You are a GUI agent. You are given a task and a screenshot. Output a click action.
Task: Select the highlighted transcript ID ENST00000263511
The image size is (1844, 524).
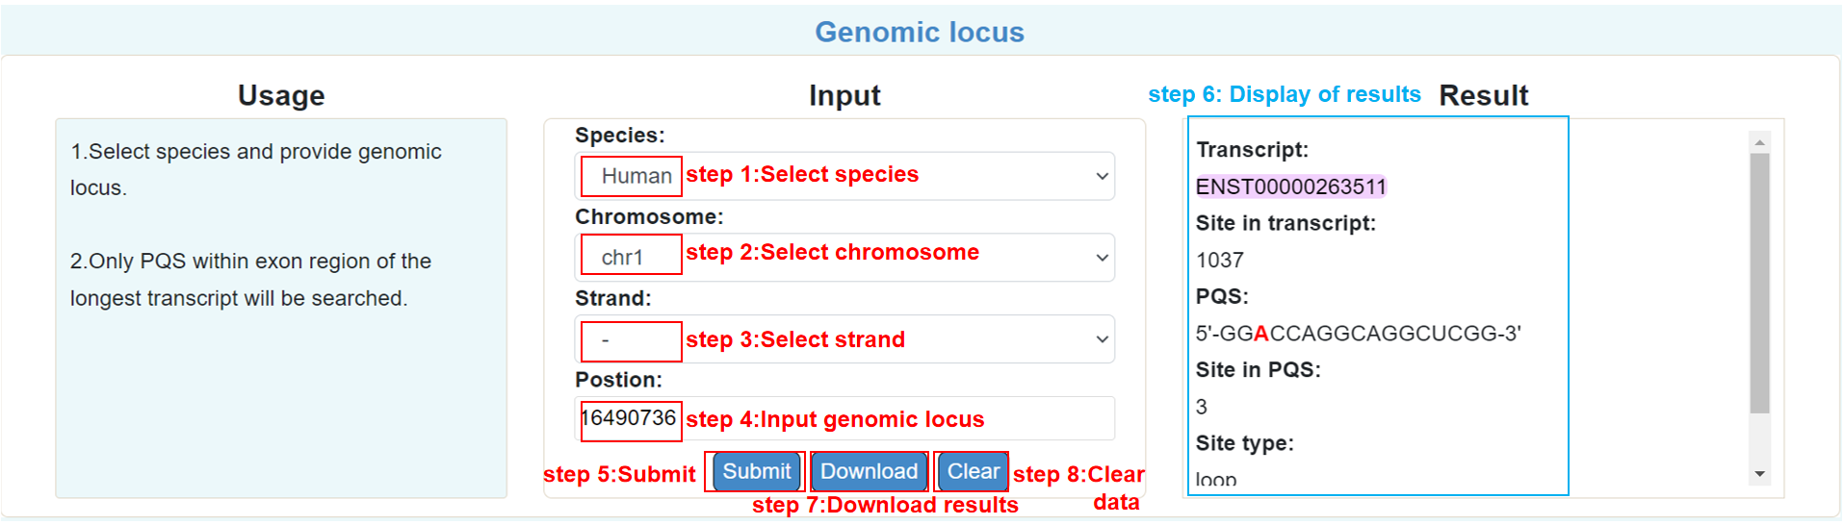(1290, 187)
